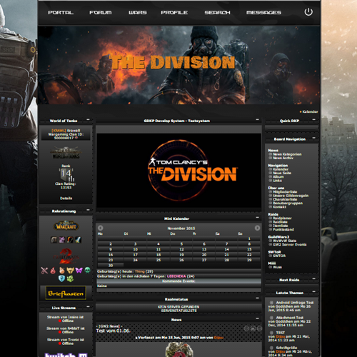Click the Guild Wars 2 dragon logo
The height and width of the screenshot is (357, 357).
(66, 256)
